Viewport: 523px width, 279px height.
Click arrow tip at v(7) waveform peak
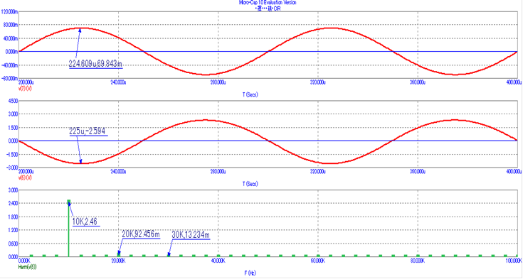pyautogui.click(x=80, y=28)
